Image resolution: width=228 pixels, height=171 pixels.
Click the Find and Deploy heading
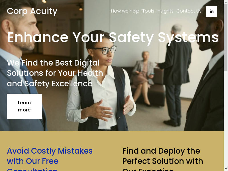tap(162, 159)
